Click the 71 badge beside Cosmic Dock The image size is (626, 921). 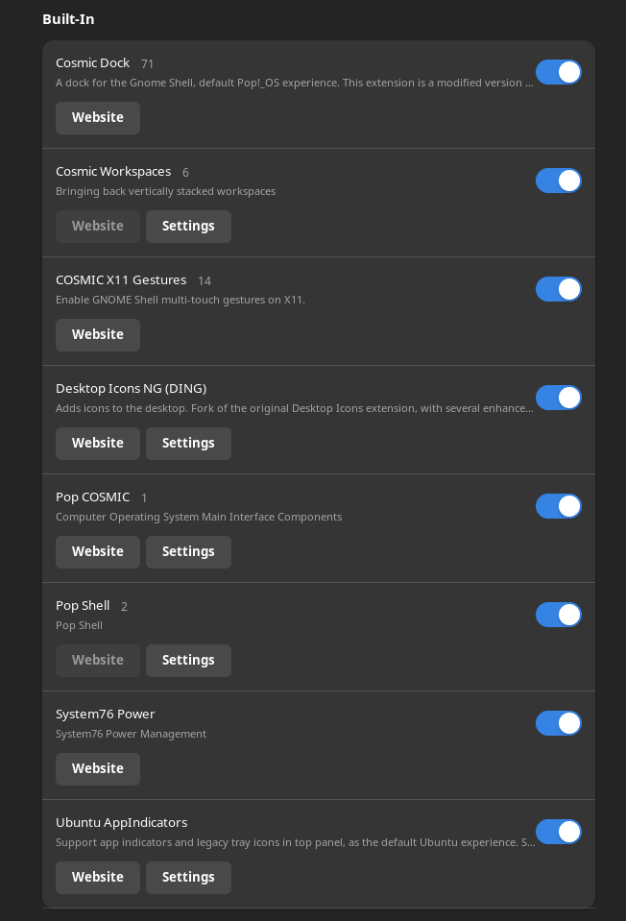147,63
